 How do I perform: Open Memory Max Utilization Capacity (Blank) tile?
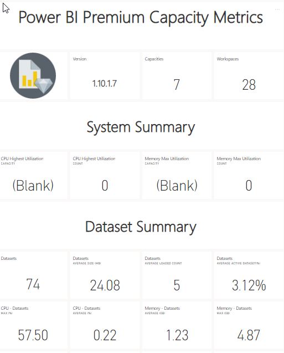(177, 175)
